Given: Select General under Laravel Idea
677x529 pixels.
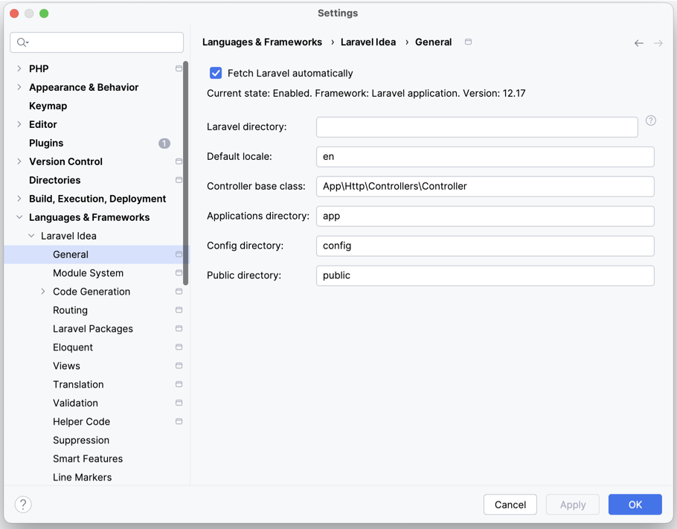Looking at the screenshot, I should [71, 254].
